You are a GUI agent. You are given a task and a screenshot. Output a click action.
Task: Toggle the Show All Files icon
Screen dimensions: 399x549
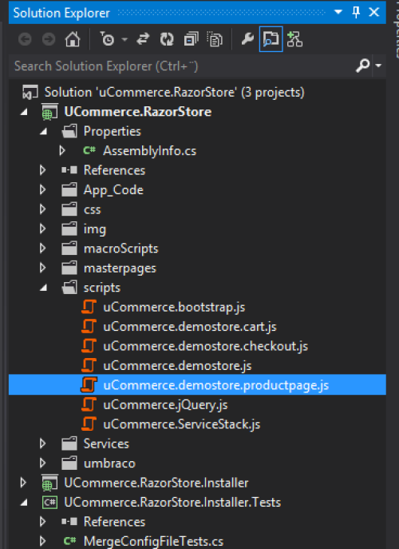pyautogui.click(x=215, y=39)
